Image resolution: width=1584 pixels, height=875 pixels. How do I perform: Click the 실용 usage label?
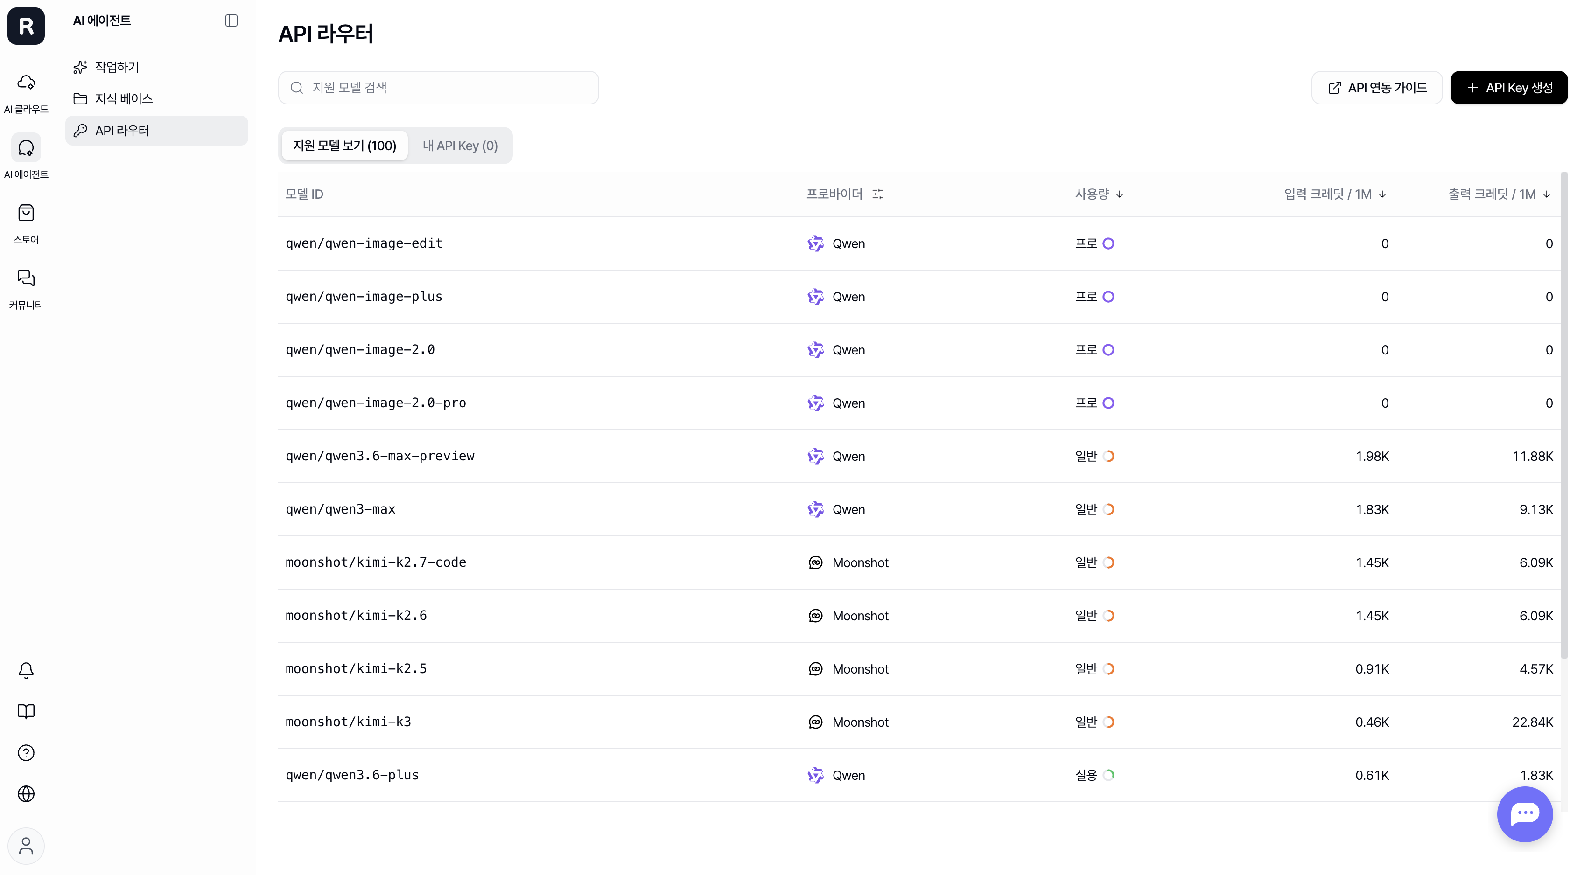tap(1086, 775)
